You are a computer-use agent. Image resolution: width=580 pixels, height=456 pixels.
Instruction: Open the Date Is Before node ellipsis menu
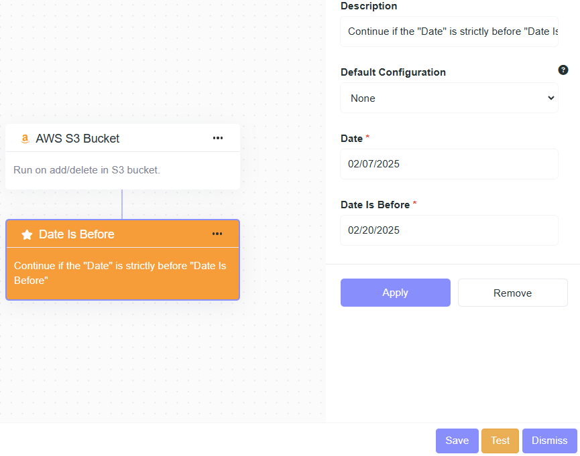[x=217, y=234]
